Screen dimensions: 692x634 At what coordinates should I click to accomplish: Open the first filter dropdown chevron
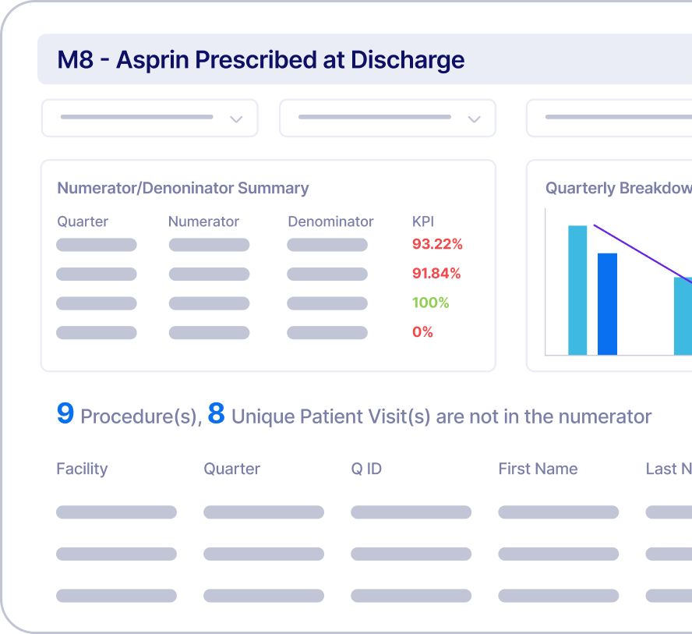tap(236, 118)
